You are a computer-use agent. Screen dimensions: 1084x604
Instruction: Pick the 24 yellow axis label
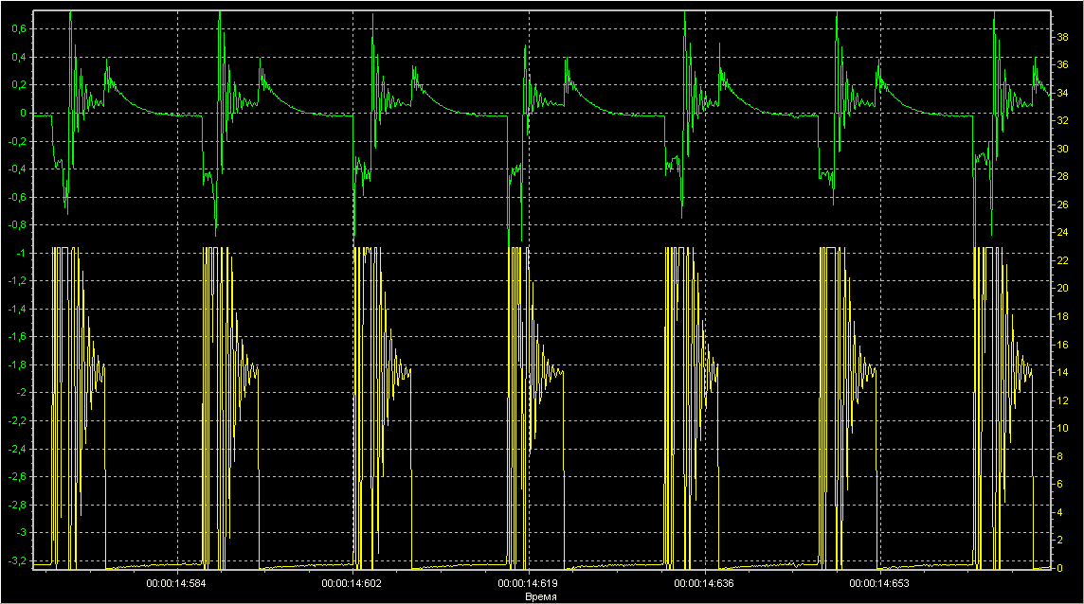tap(1062, 233)
